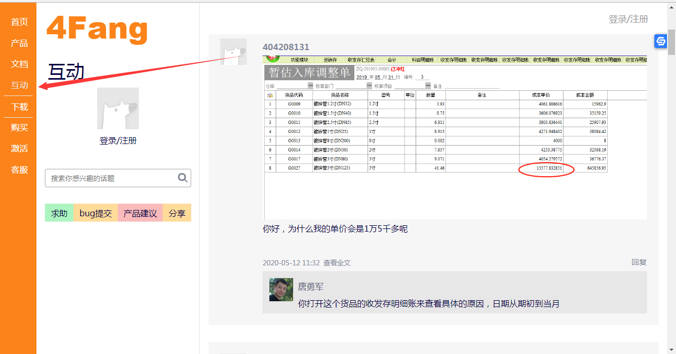The width and height of the screenshot is (676, 354).
Task: Open 客服 from the left menu
Action: pyautogui.click(x=20, y=170)
